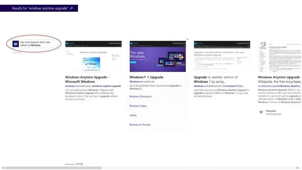Follow the Windows 8 Enterprise link
Viewport: 302px width, 170px height.
(140, 96)
